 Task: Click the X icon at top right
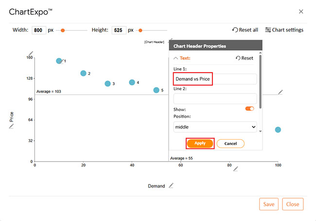coord(301,12)
